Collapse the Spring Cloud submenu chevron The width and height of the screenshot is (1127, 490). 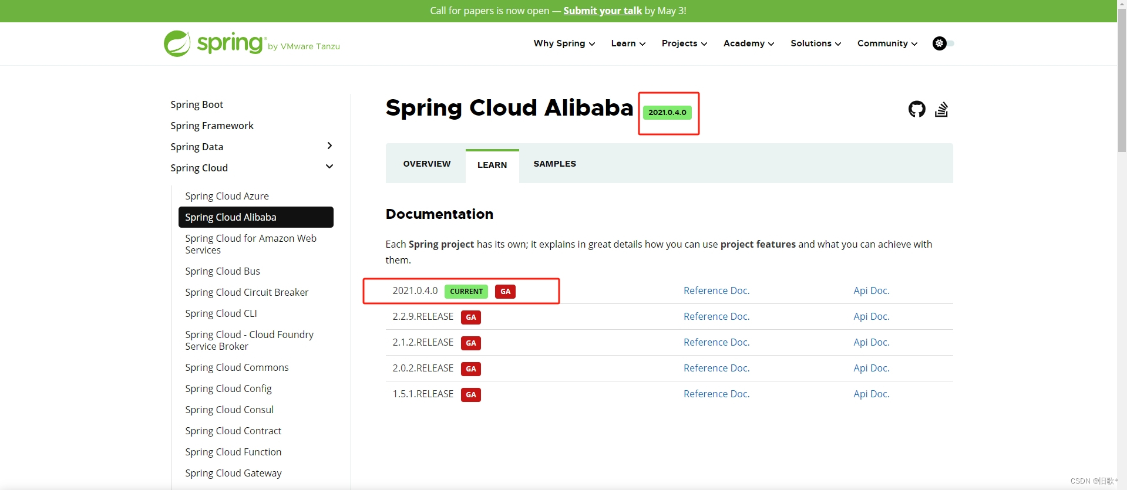329,167
